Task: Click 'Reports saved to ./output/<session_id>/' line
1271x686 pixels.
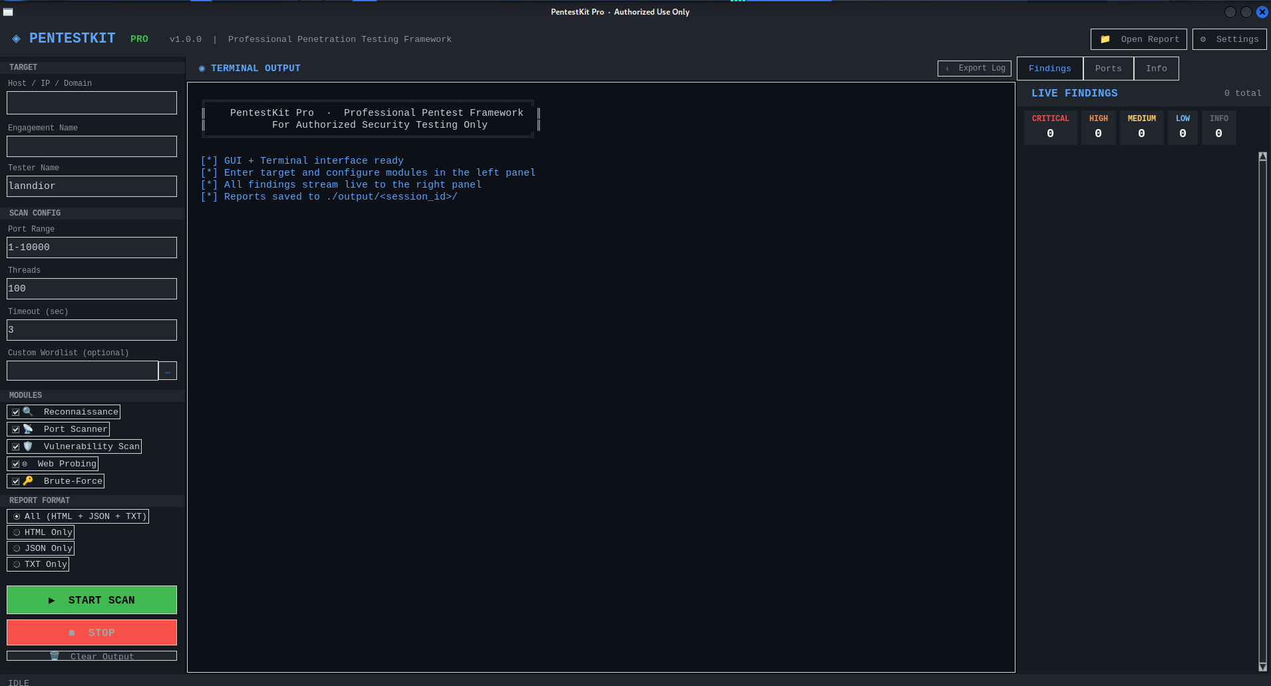Action: click(329, 197)
